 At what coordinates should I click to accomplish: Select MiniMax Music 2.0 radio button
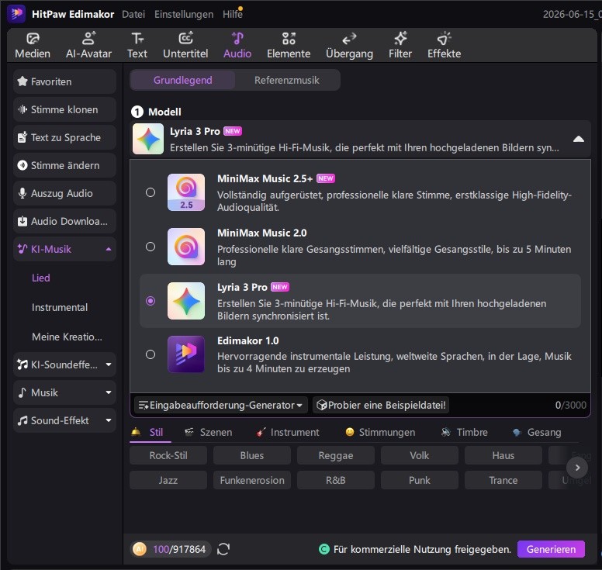tap(150, 247)
